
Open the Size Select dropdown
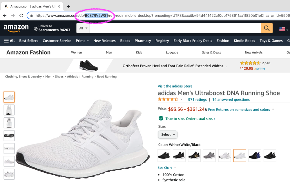[168, 134]
